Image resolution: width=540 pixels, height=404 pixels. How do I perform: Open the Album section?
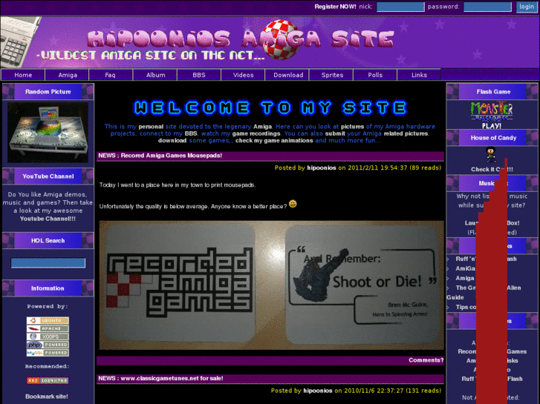coord(155,75)
